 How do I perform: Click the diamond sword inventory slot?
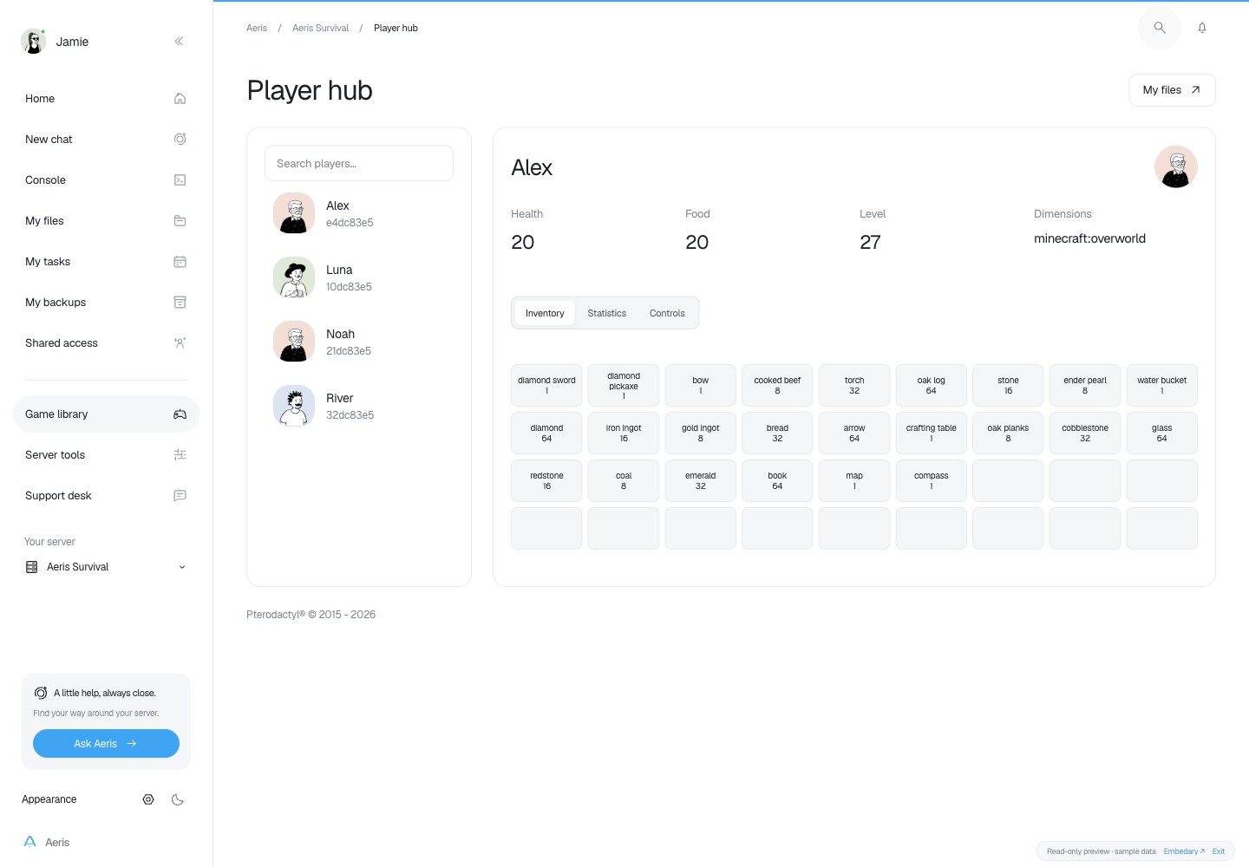pos(546,385)
